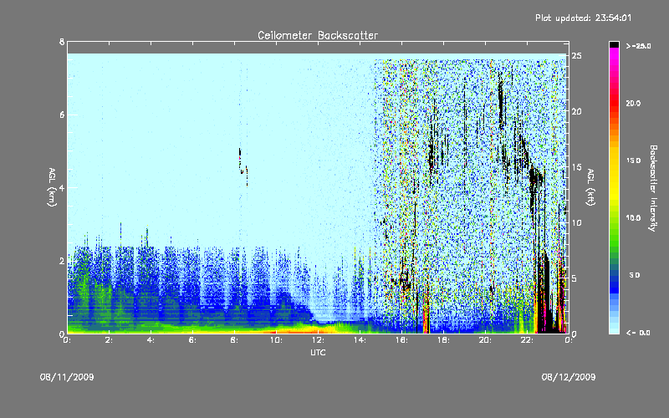Click the y-axis tick label 6 km

click(62, 115)
